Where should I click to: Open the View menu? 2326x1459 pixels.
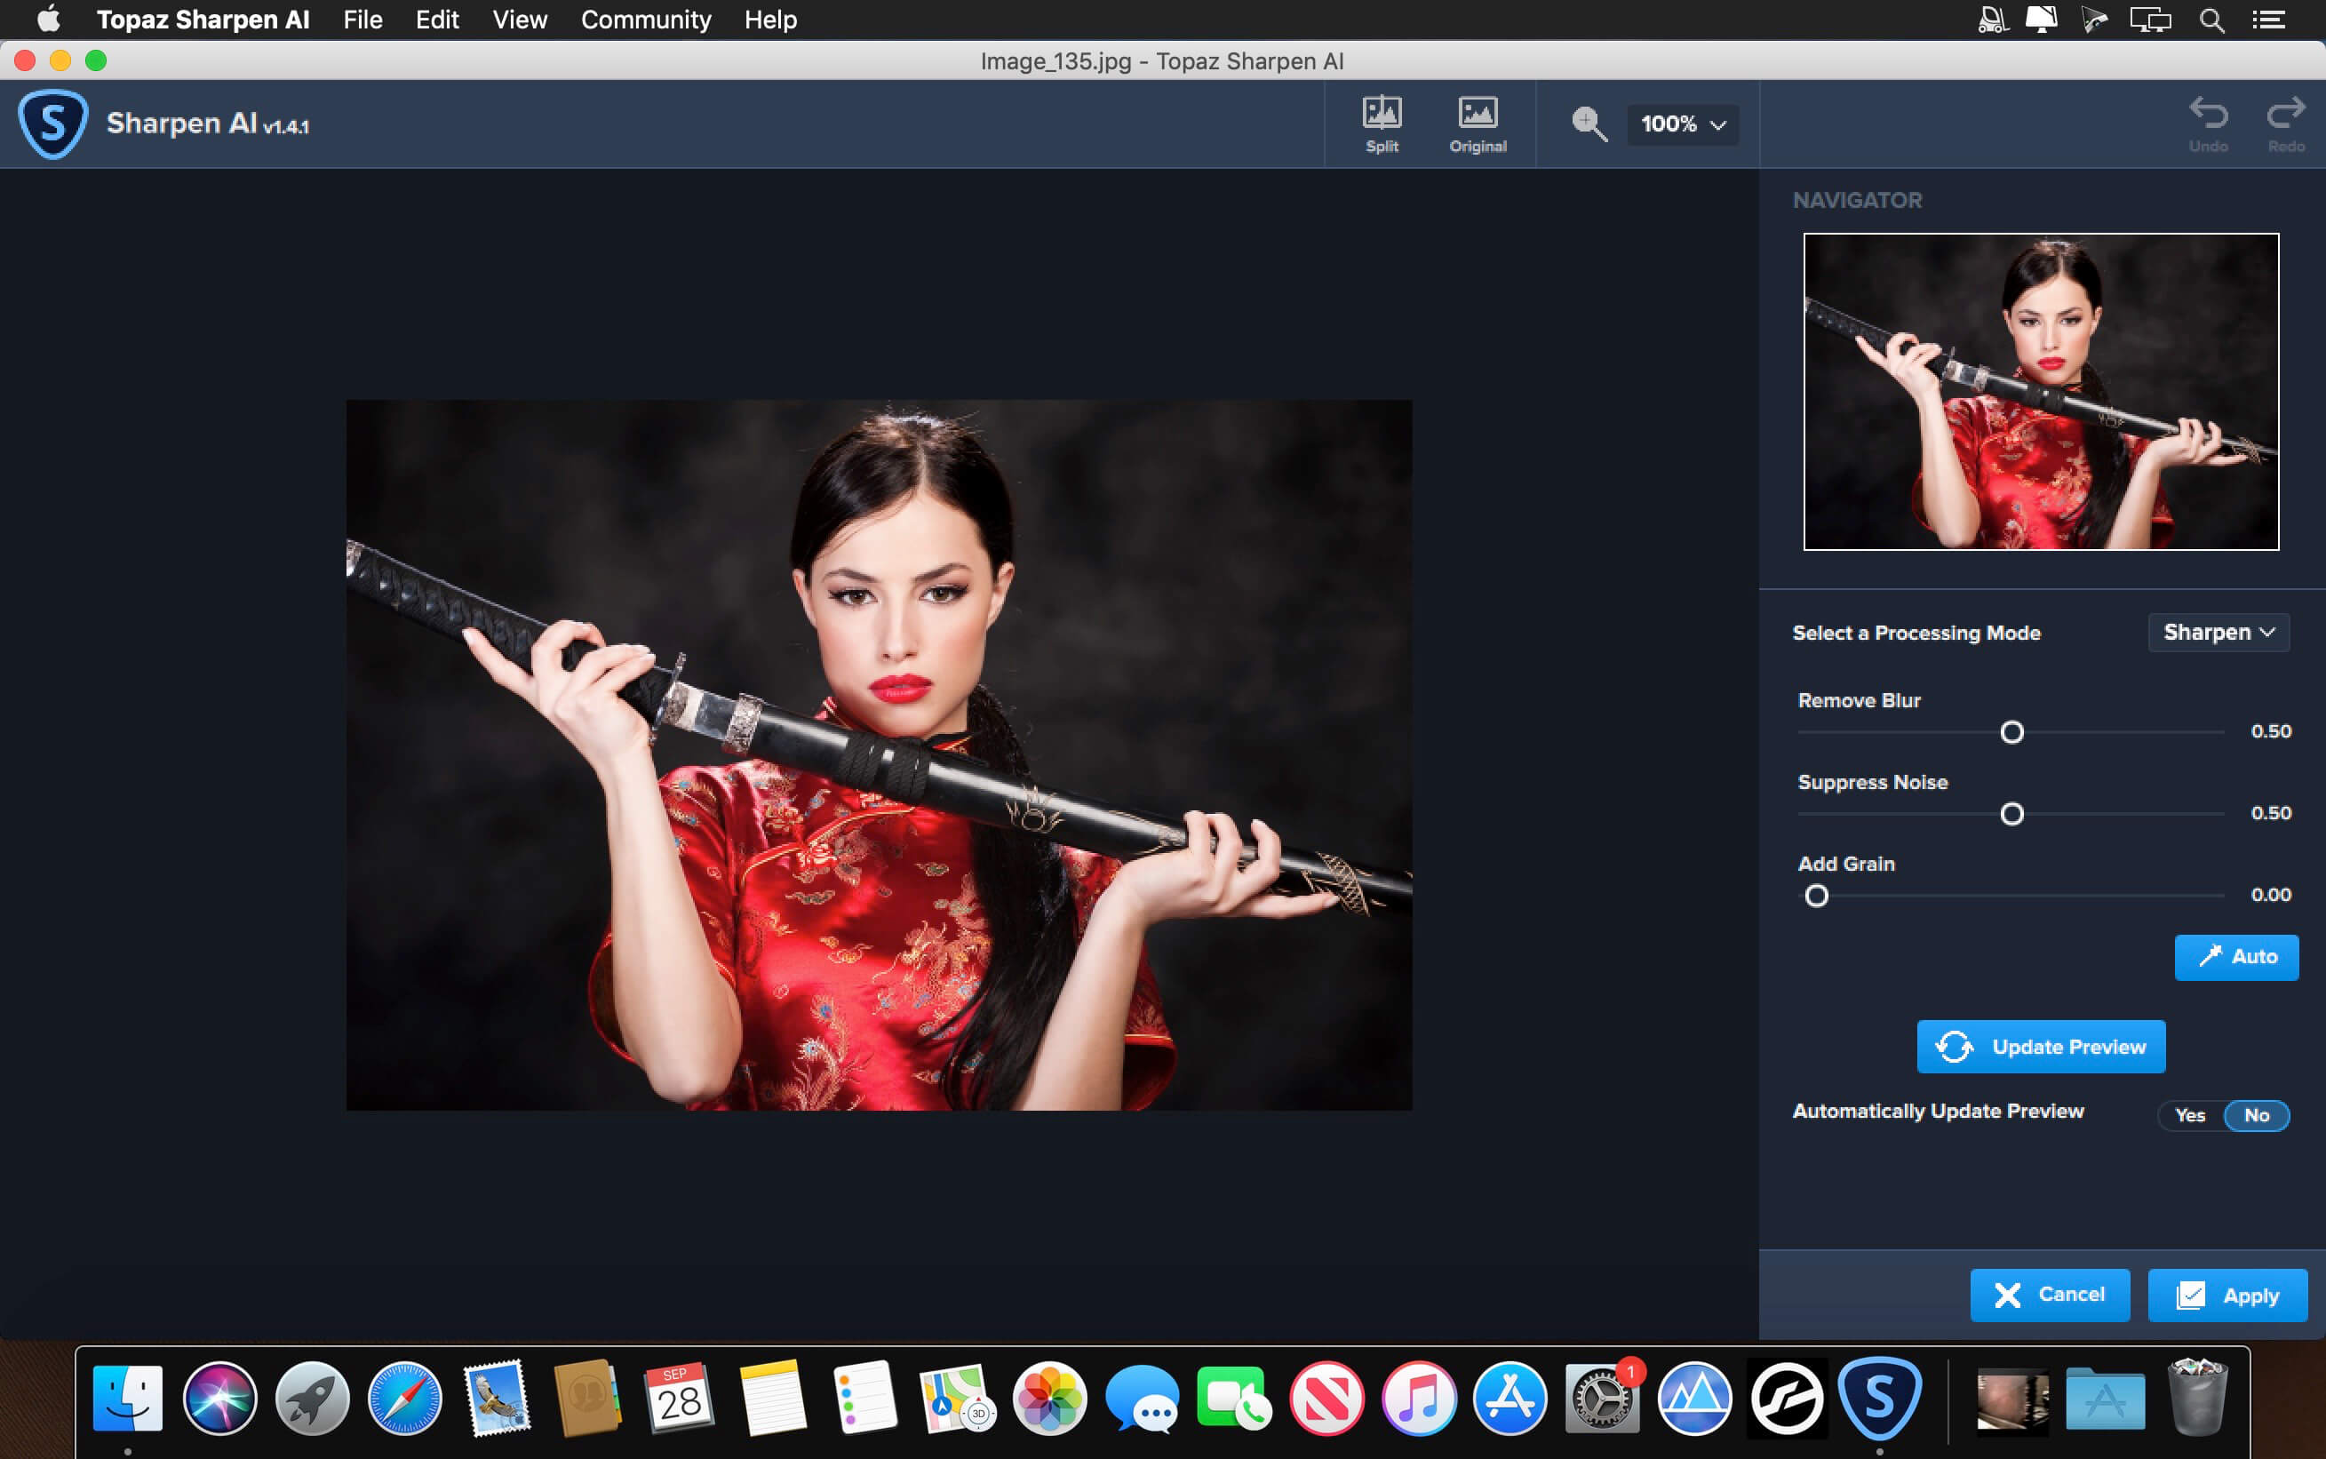(x=520, y=20)
